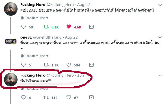The image size is (164, 105).
Task: Open more options chevron on first tweet
Action: click(160, 5)
